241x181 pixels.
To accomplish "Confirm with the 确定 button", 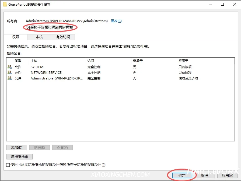I will click(182, 175).
